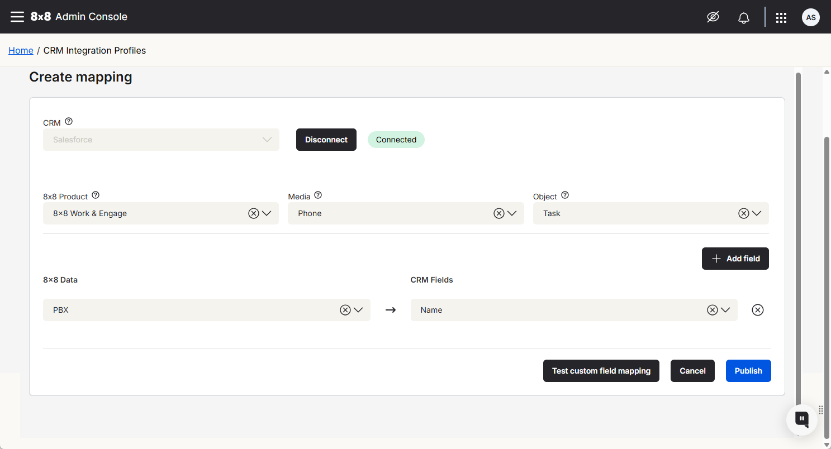Clear the 8x8 Work & Engage selection
The width and height of the screenshot is (831, 449).
[x=254, y=213]
